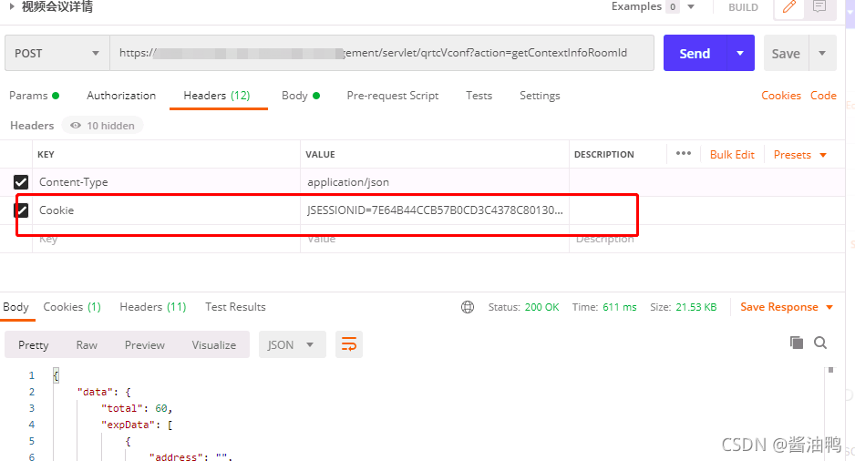Screen dimensions: 855x461
Task: Open the Send button dropdown arrow
Action: point(740,53)
